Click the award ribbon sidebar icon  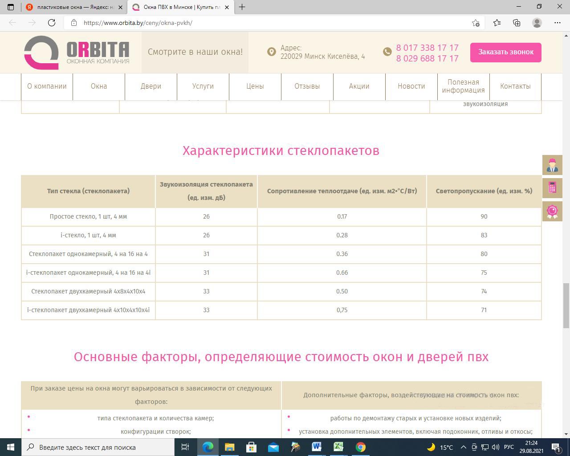click(x=552, y=211)
